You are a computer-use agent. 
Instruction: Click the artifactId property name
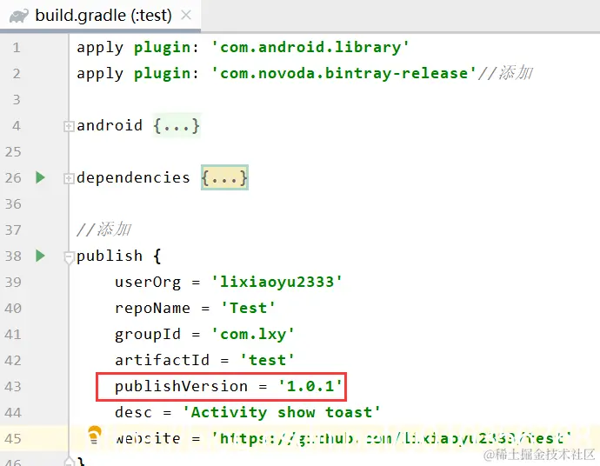point(163,361)
